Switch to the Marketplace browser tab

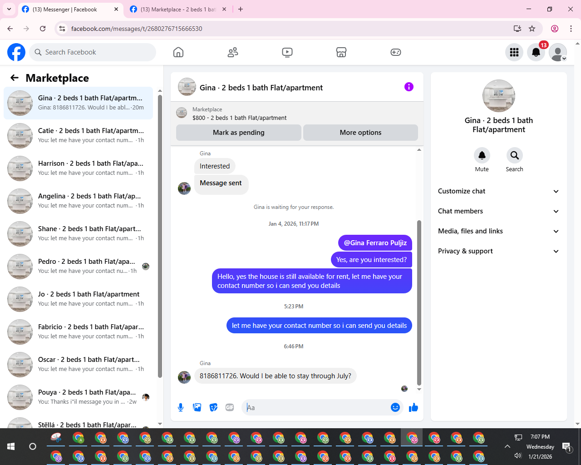point(178,9)
